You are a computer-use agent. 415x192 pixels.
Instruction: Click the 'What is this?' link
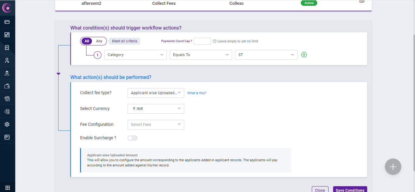(197, 93)
